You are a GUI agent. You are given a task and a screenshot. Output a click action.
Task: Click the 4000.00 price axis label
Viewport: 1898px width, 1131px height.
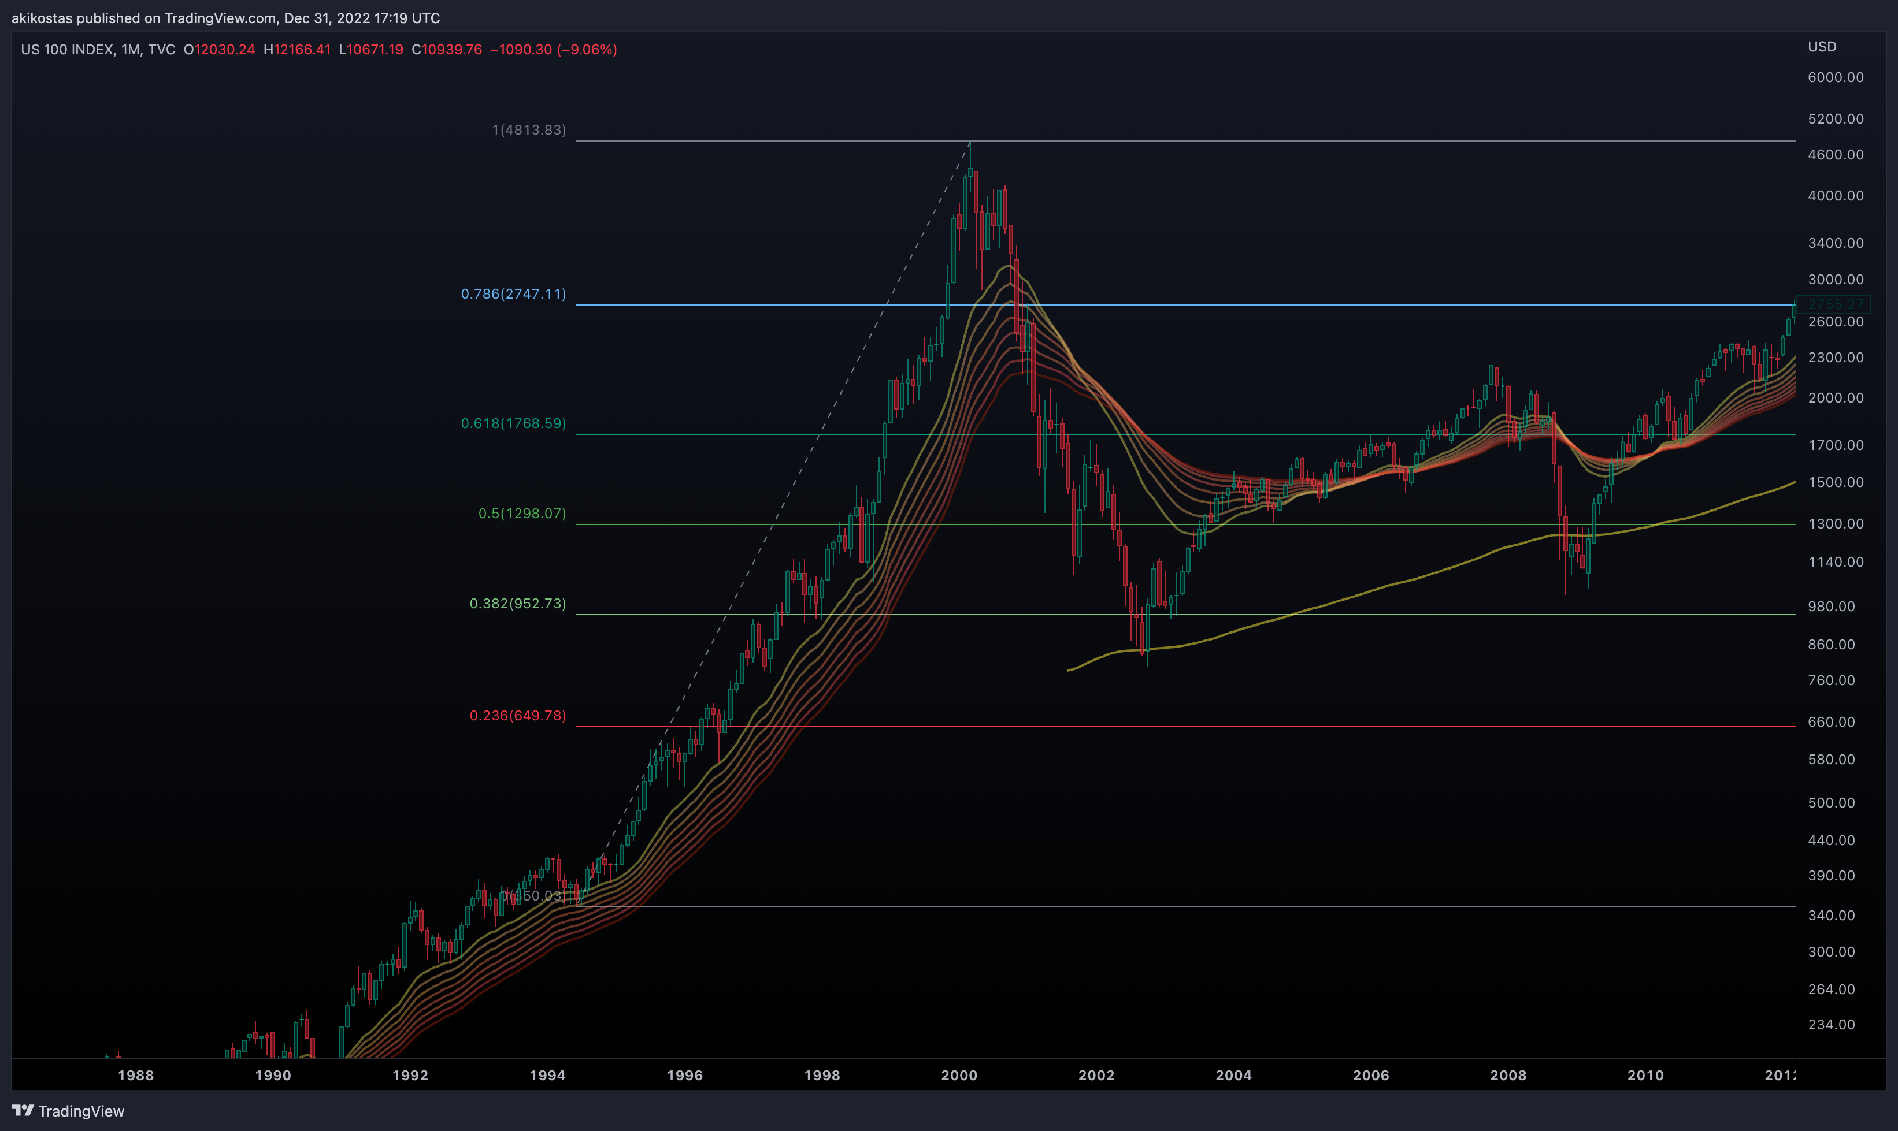coord(1836,196)
